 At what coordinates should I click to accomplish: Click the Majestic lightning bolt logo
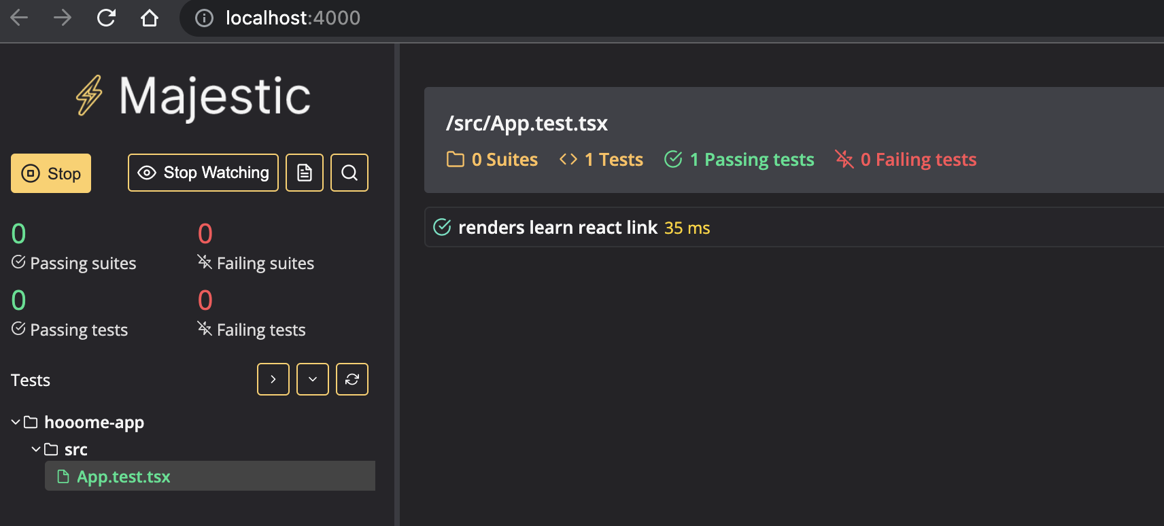point(89,95)
